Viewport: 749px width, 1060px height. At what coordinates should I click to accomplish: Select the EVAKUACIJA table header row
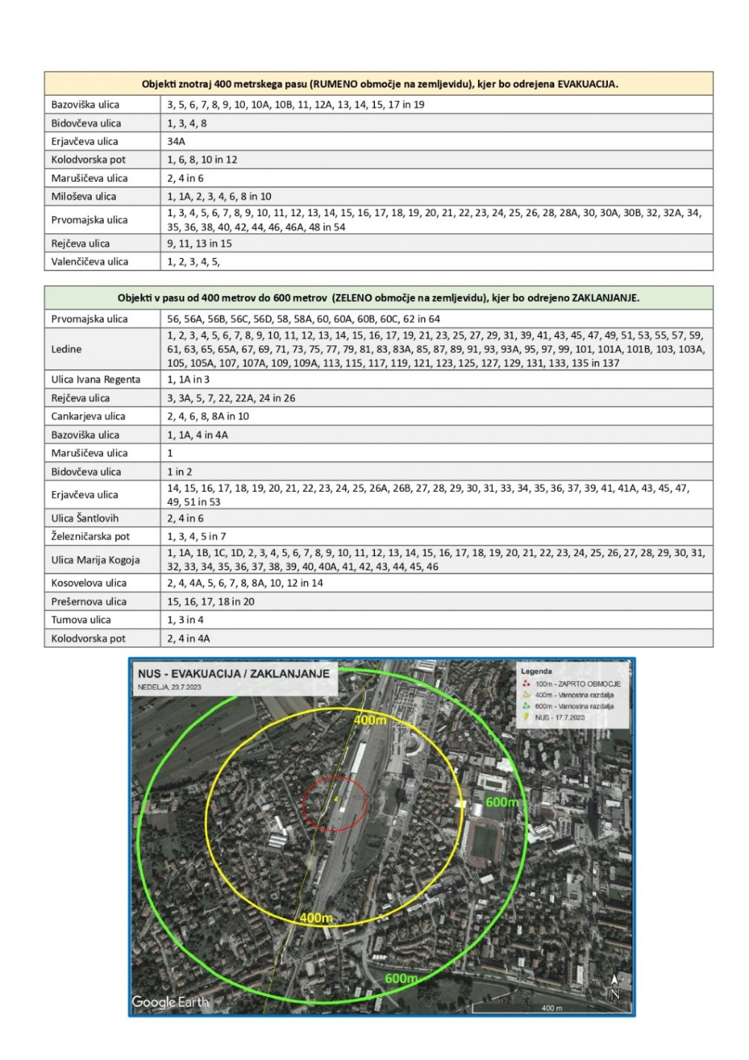(x=379, y=84)
